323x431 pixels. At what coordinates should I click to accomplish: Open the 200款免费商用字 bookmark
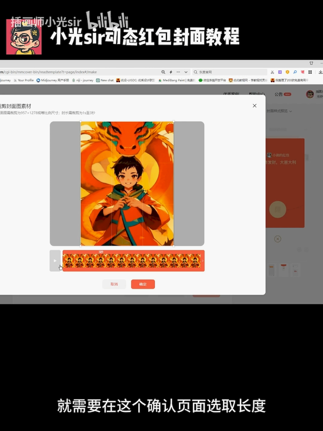click(x=290, y=80)
